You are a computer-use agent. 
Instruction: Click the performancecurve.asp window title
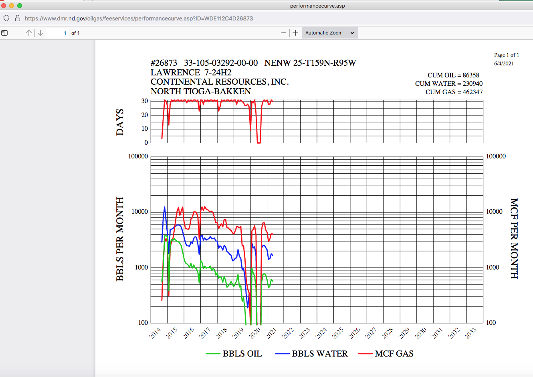[x=317, y=6]
